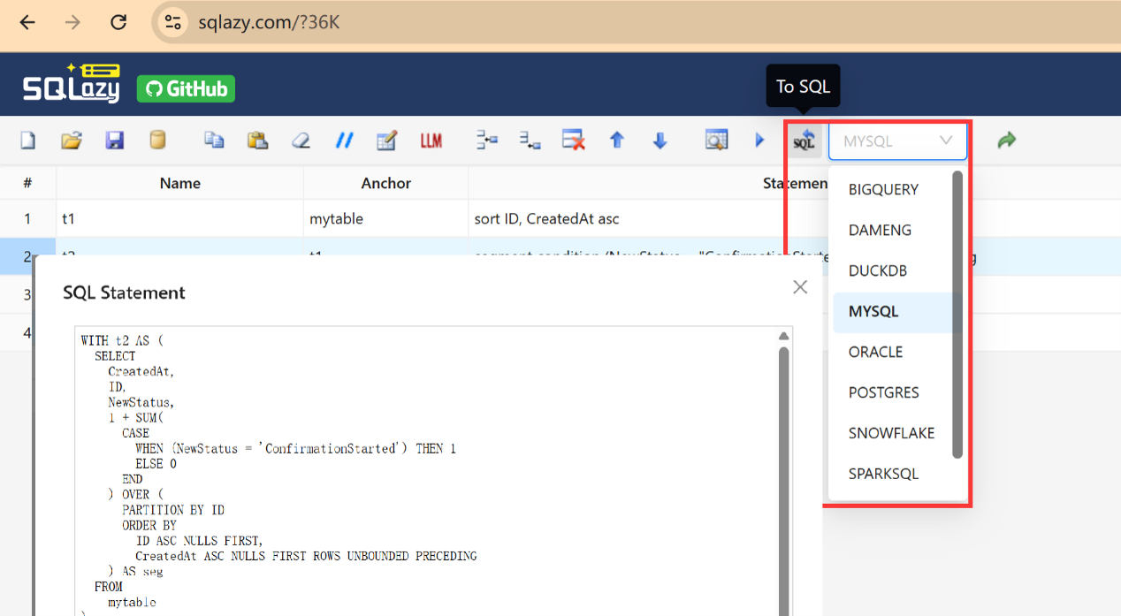Click the green share arrow icon
1121x616 pixels.
[1006, 141]
